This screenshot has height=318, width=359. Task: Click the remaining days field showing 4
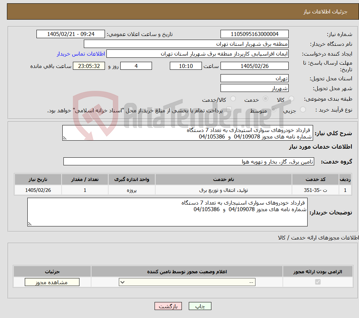pos(136,66)
